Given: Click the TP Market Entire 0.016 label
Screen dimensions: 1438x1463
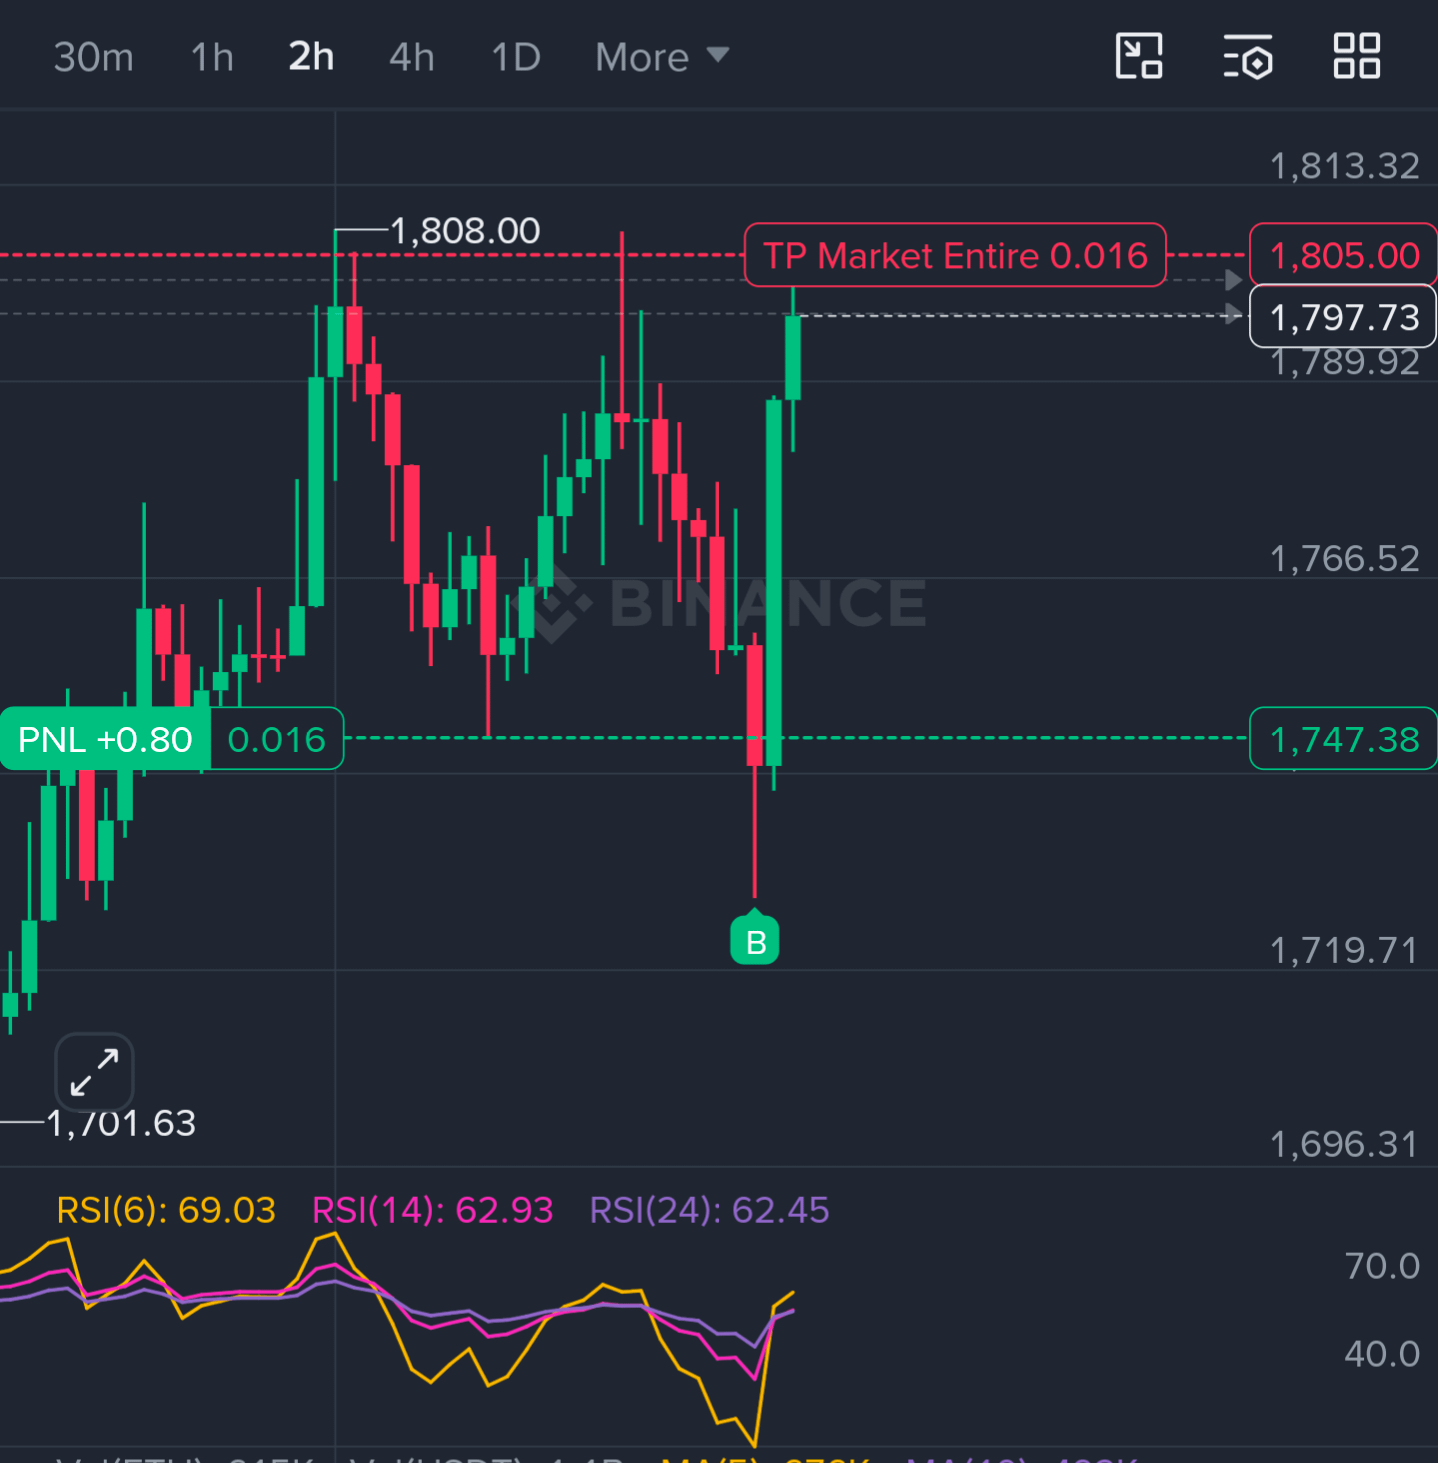Looking at the screenshot, I should tap(956, 255).
